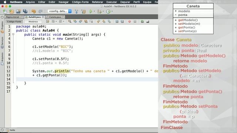Click the Profile Project clock icon
237x133 pixels.
[108, 11]
